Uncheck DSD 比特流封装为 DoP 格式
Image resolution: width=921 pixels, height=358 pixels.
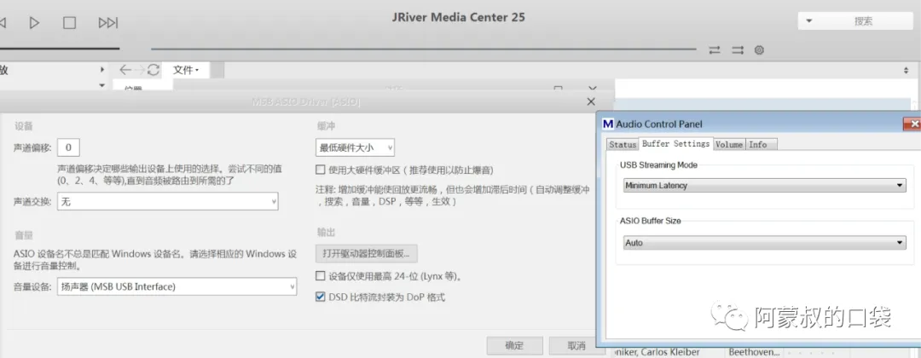320,297
